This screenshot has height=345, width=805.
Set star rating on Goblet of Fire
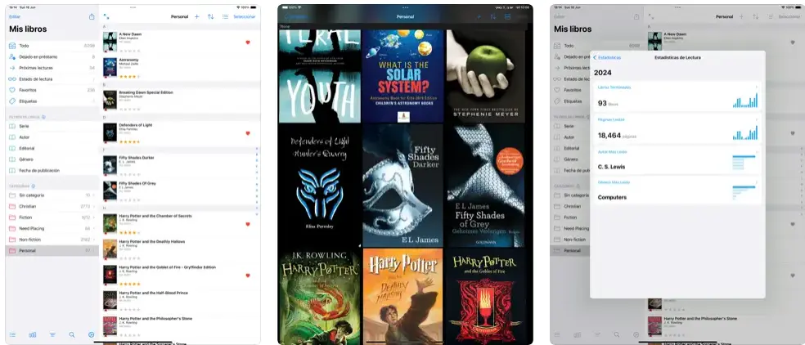click(x=129, y=284)
